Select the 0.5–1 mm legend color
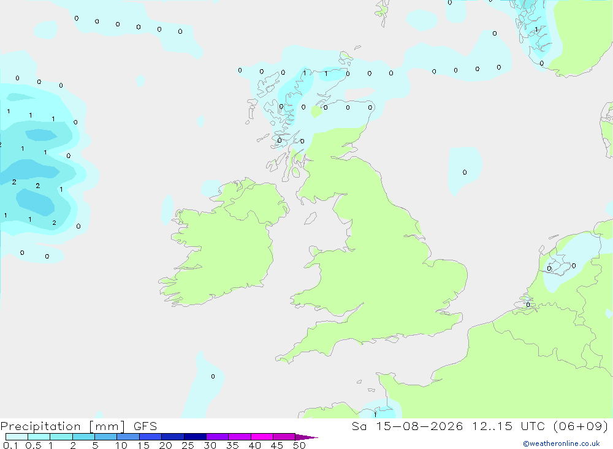The image size is (613, 449). click(39, 437)
